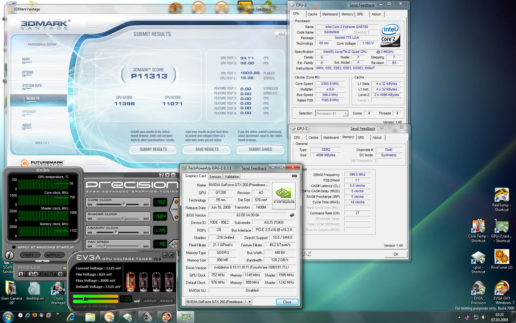
Task: Open Mainboard tab in upper CPU-Z window
Action: point(330,14)
